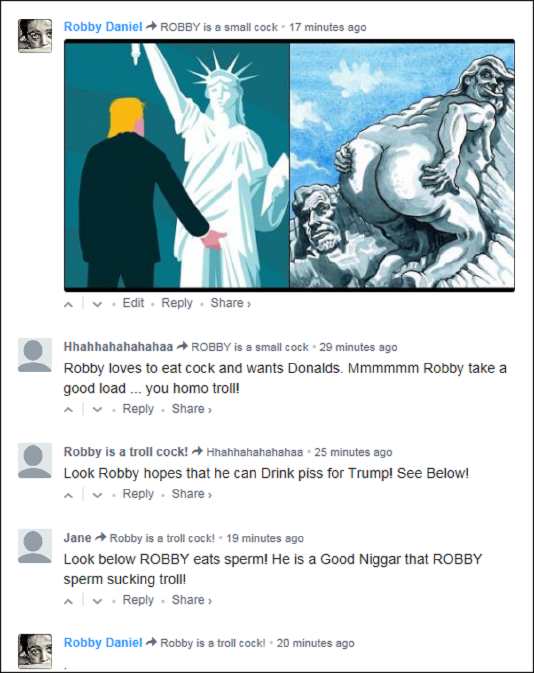Image resolution: width=534 pixels, height=673 pixels.
Task: Upvote the top Robby Daniel comment
Action: (x=69, y=304)
